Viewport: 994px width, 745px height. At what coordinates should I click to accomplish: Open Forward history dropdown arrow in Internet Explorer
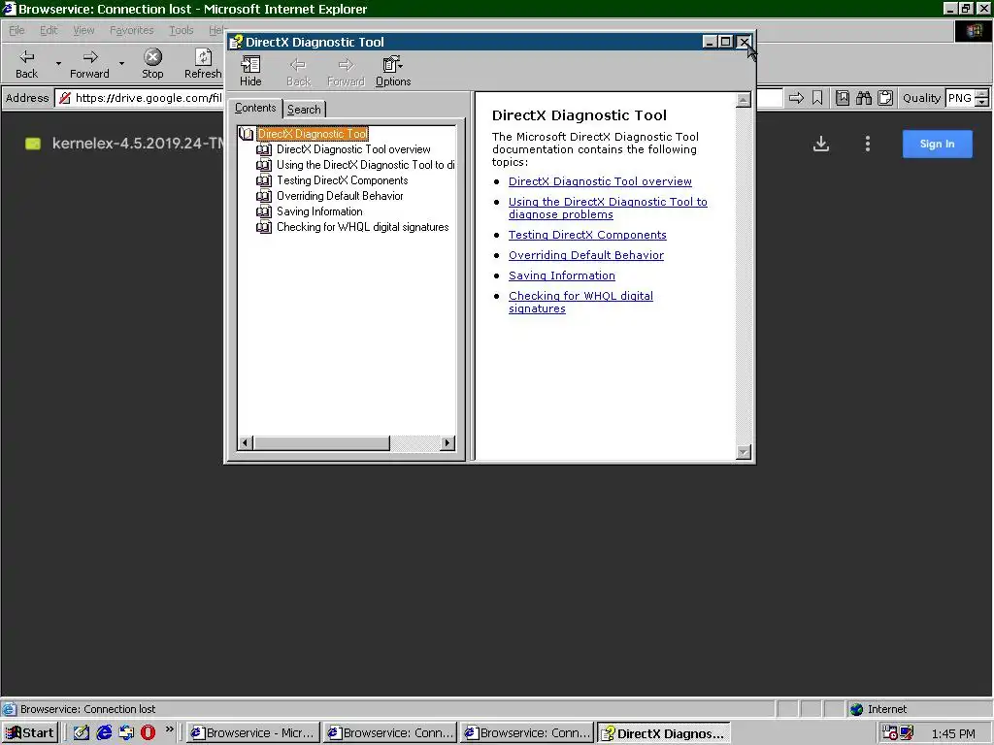click(121, 64)
